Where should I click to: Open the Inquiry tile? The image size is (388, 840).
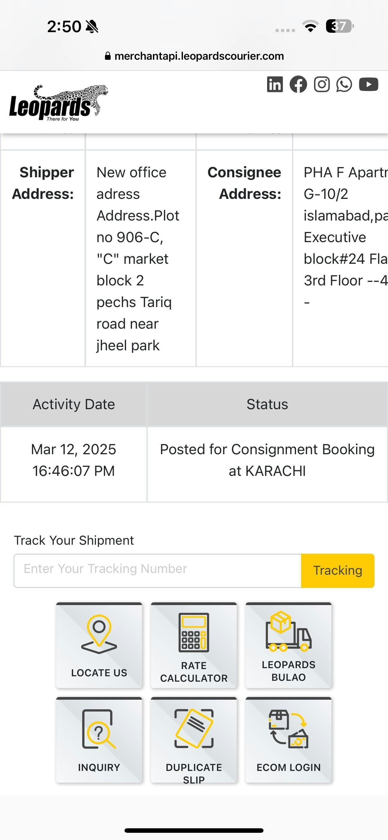[99, 740]
